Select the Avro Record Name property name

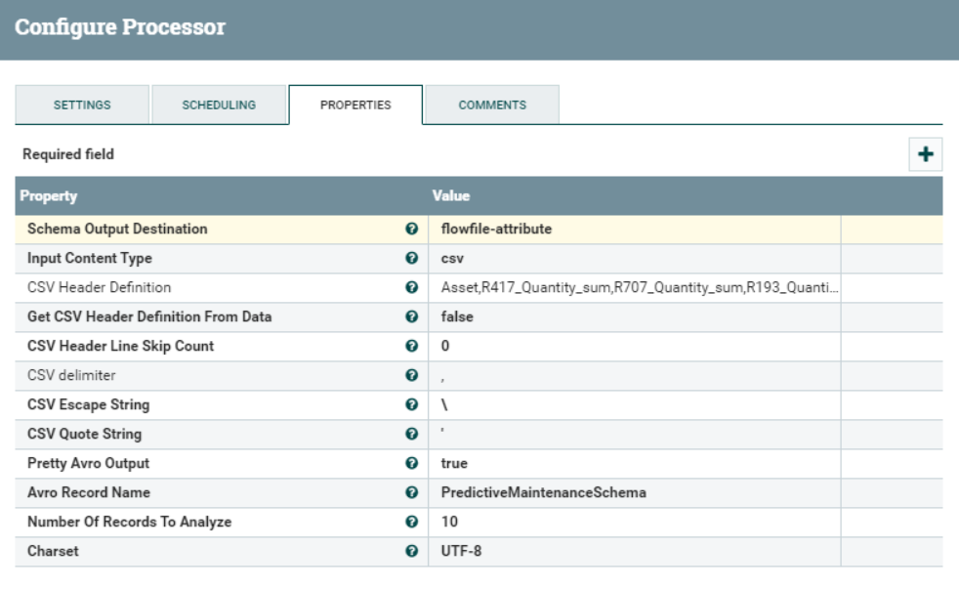pyautogui.click(x=89, y=492)
